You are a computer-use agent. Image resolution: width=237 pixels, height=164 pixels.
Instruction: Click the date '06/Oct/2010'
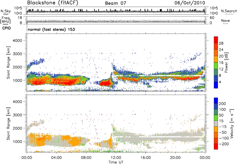tap(190, 3)
